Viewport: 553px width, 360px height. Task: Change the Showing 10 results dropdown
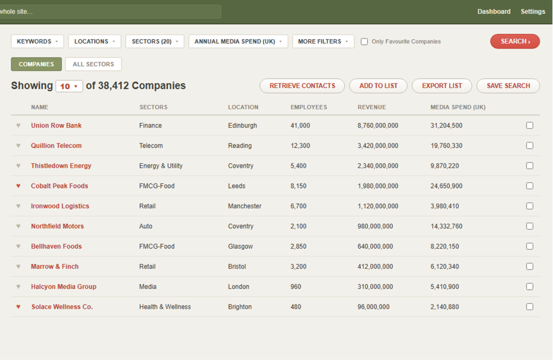69,86
